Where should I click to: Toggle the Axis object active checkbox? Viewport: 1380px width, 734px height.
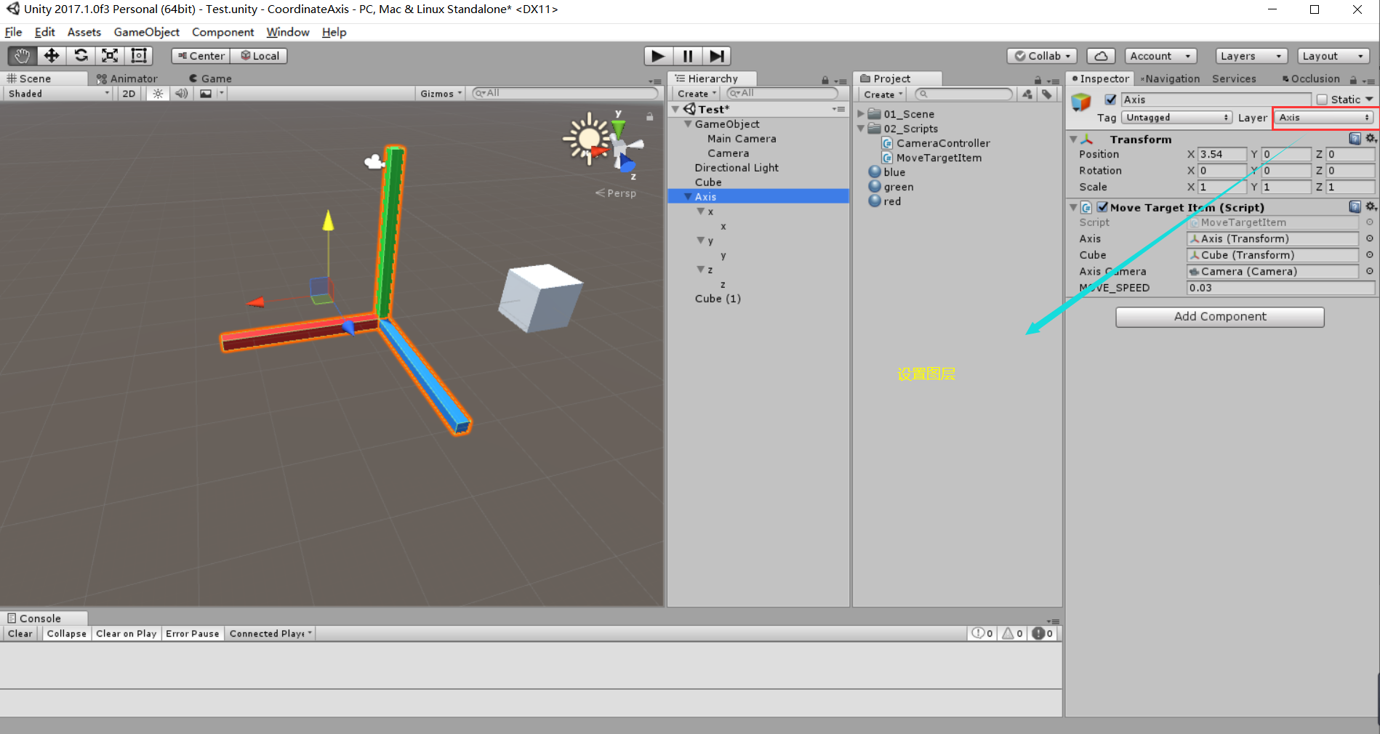pyautogui.click(x=1110, y=100)
